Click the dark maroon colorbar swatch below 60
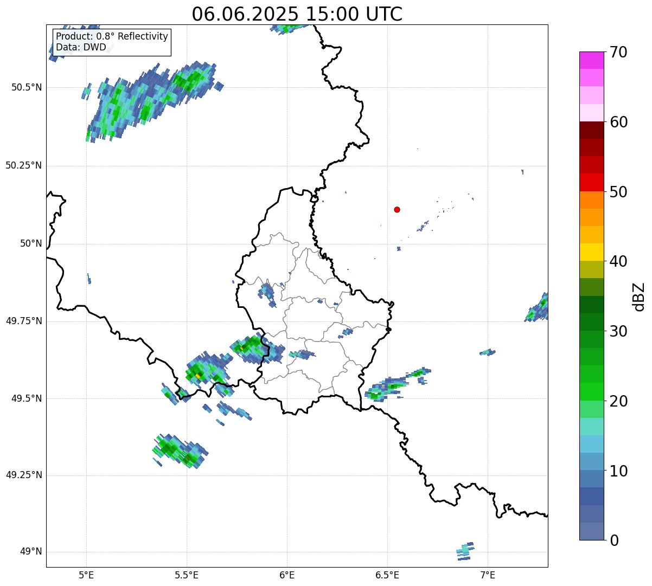Image resolution: width=652 pixels, height=586 pixels. click(x=592, y=130)
